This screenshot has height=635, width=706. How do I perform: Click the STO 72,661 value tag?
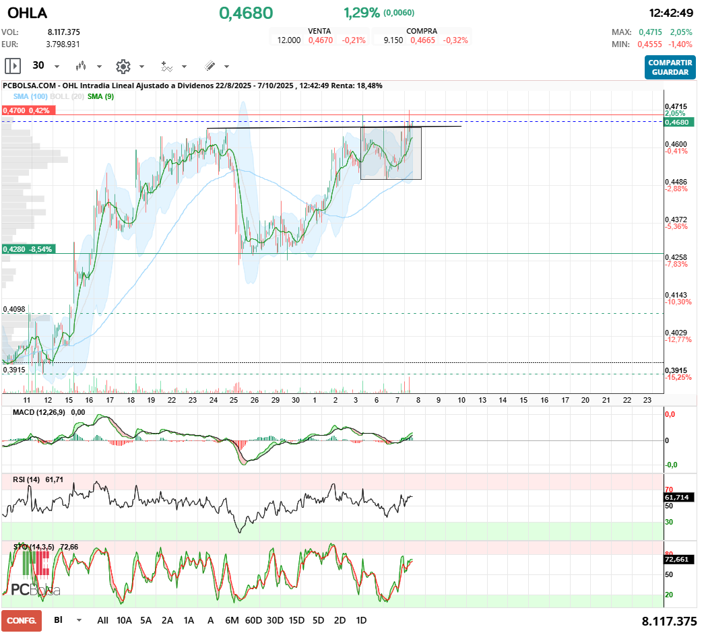[x=677, y=560]
